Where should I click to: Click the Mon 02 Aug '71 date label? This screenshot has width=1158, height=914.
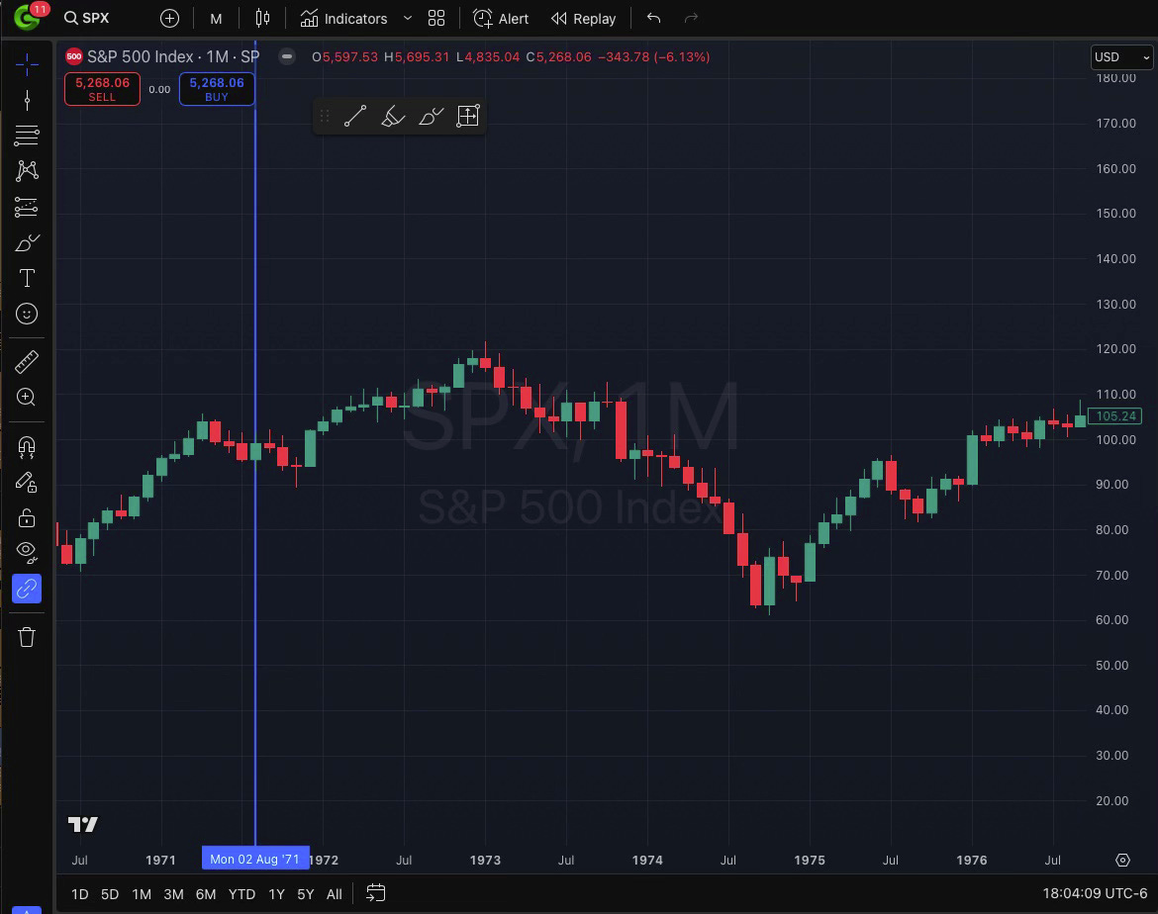coord(254,859)
